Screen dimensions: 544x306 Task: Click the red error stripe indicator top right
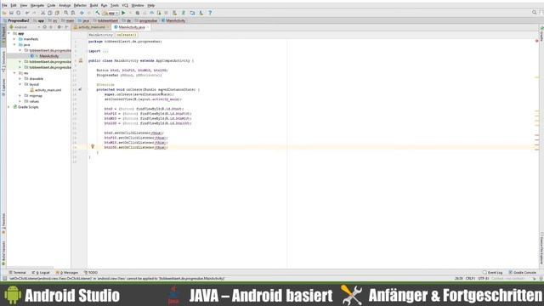[536, 41]
